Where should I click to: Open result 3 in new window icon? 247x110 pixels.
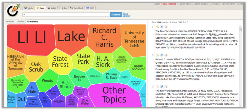162,86
